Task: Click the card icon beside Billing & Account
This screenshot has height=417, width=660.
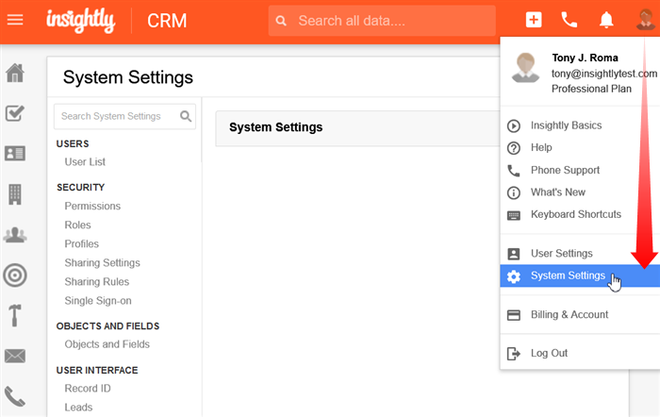Action: [514, 315]
